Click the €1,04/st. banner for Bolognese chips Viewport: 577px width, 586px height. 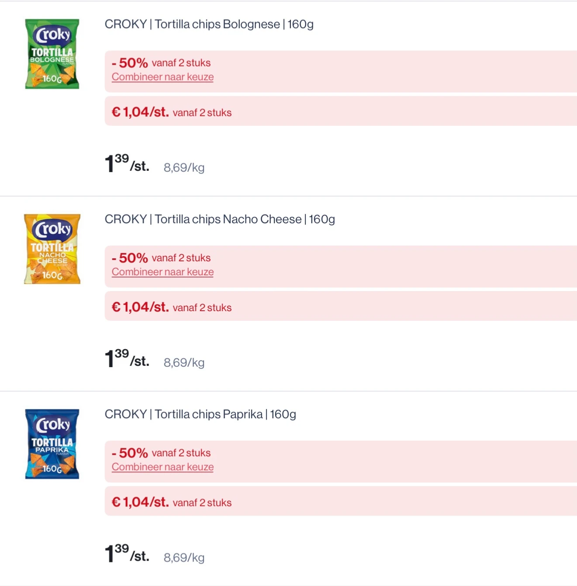pos(140,112)
